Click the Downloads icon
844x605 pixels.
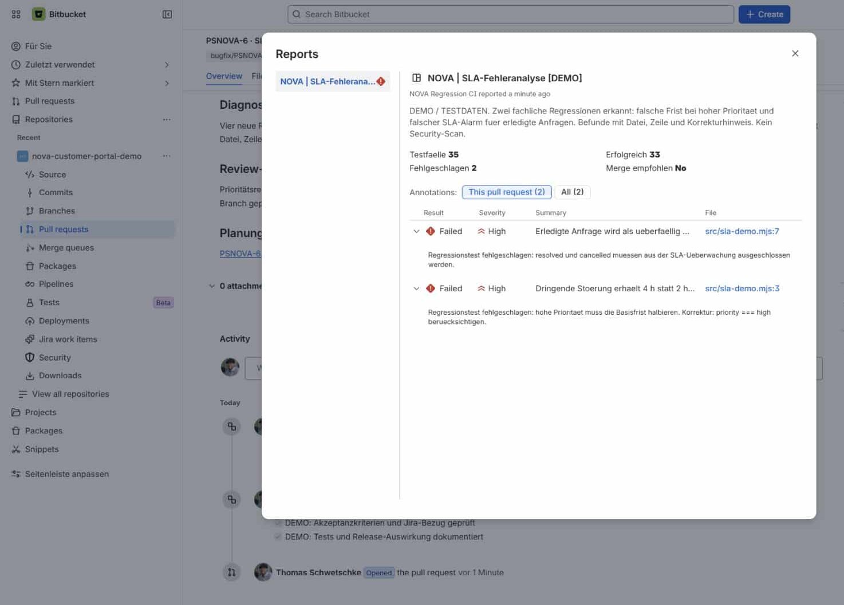[30, 376]
